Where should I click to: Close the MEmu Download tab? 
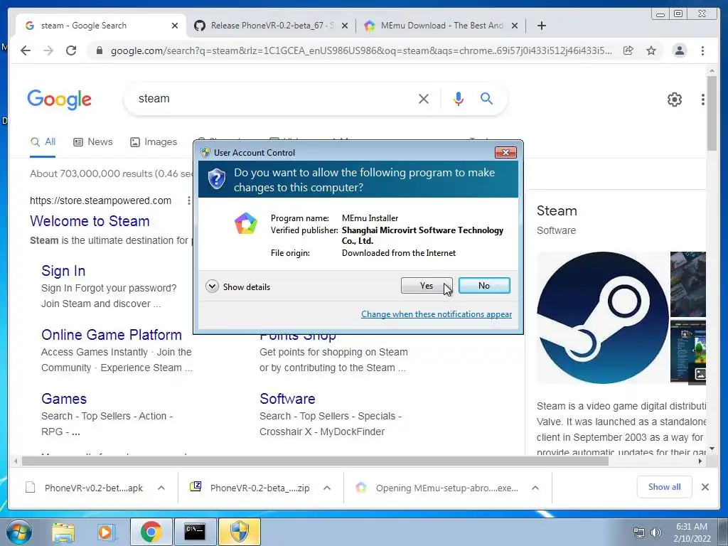[x=515, y=26]
